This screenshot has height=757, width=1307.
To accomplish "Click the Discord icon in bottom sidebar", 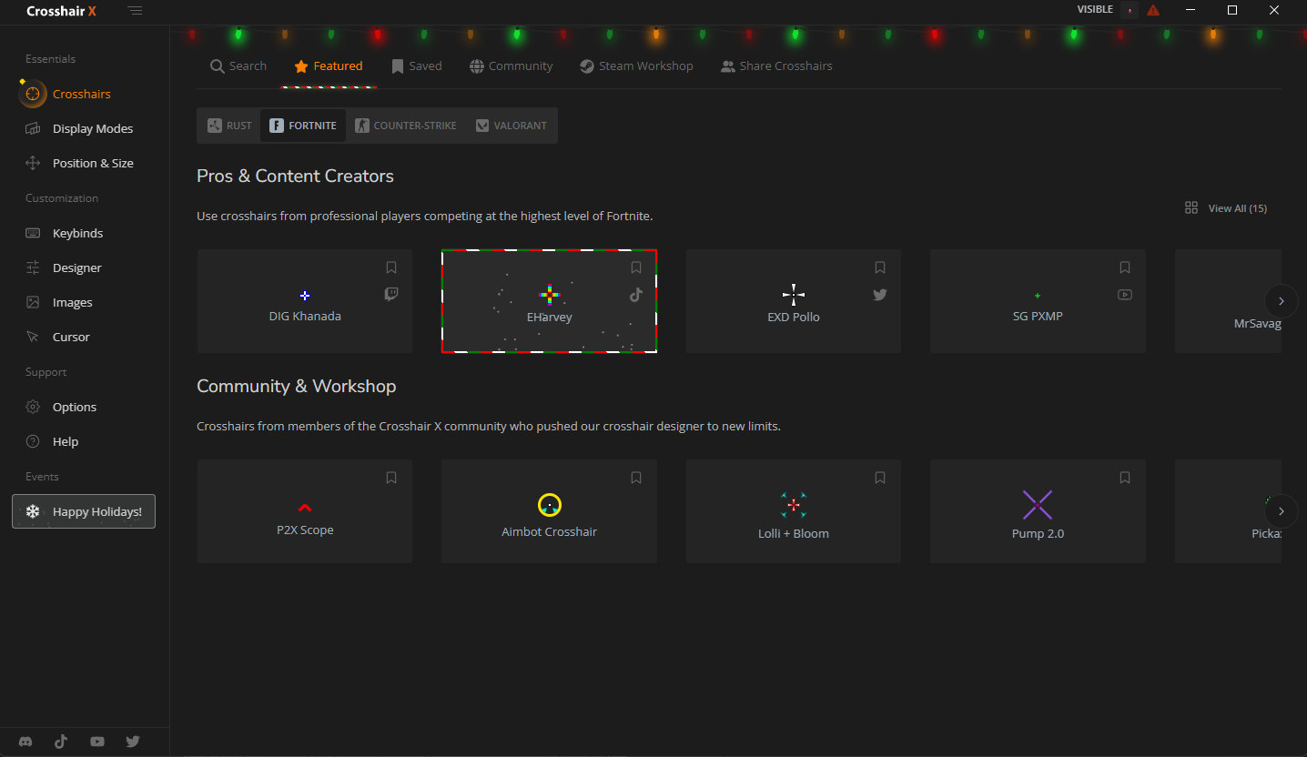I will click(25, 742).
